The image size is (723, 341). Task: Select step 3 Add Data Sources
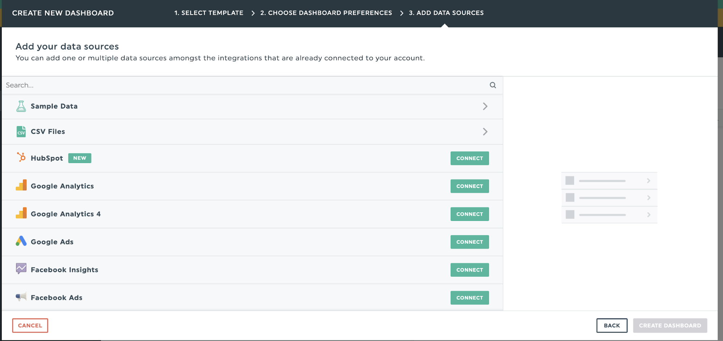point(446,13)
